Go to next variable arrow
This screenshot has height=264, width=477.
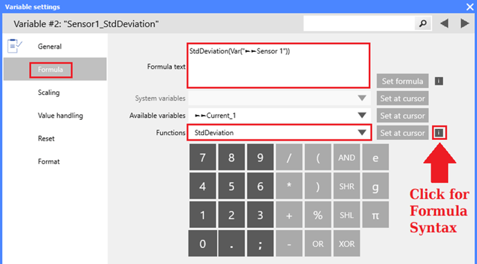click(465, 24)
